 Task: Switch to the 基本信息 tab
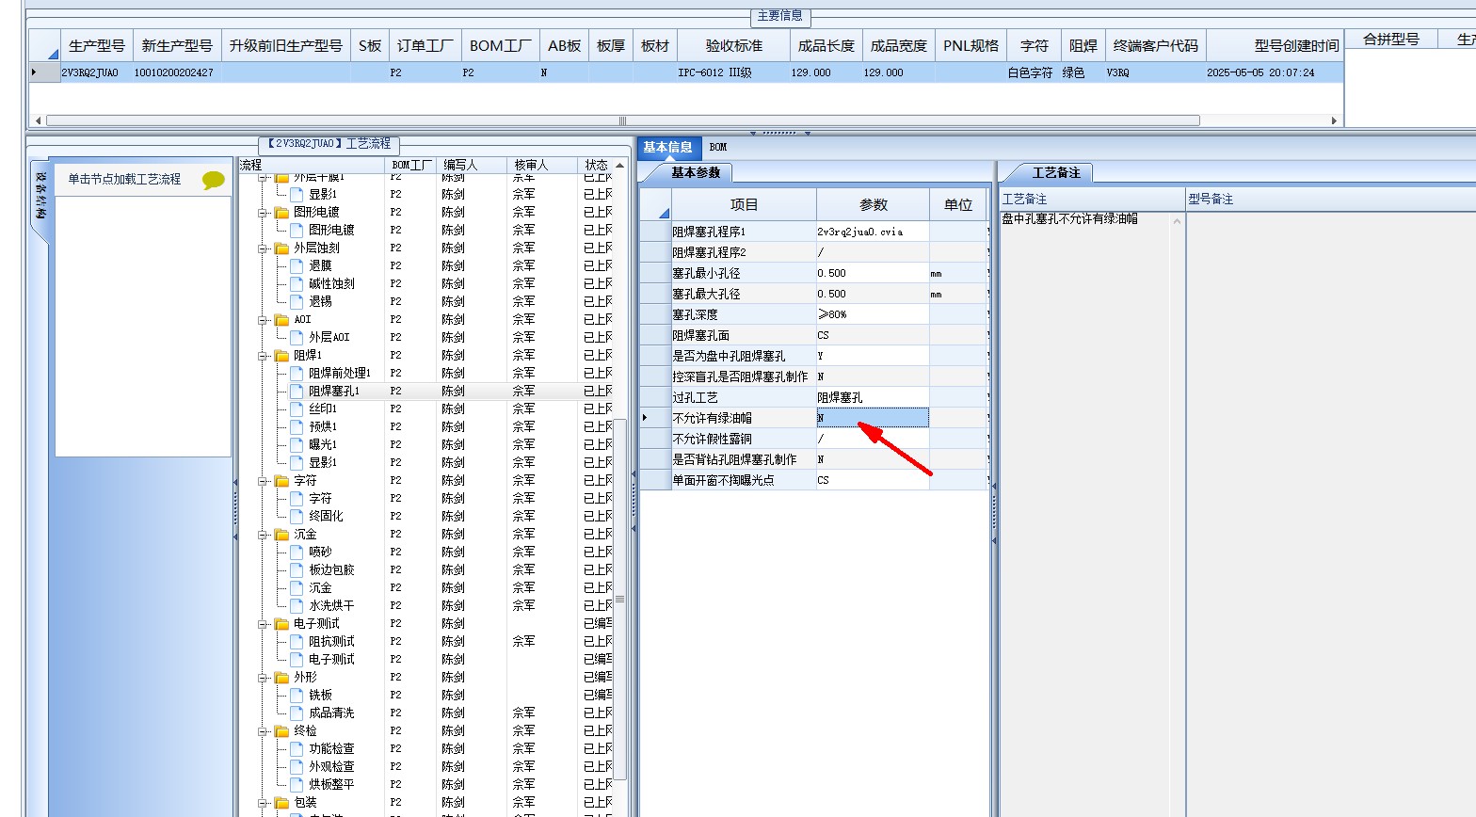pyautogui.click(x=668, y=148)
